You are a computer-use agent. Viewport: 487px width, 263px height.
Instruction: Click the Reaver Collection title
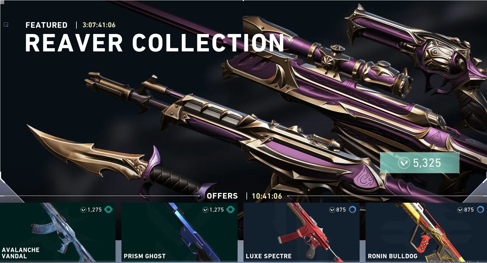pos(155,43)
